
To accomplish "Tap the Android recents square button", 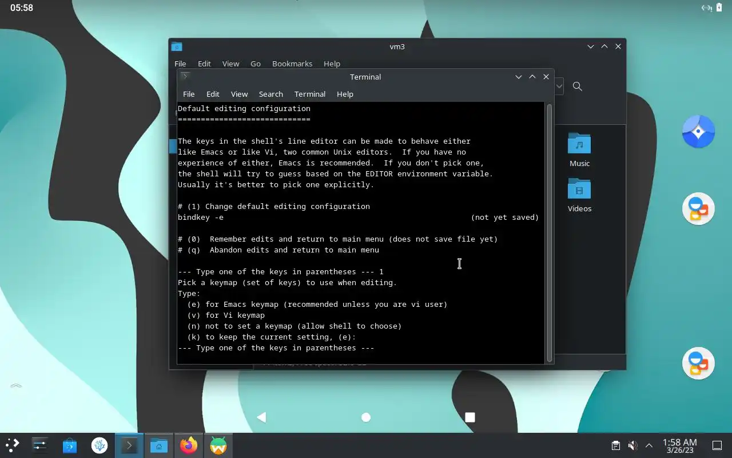I will (x=470, y=417).
